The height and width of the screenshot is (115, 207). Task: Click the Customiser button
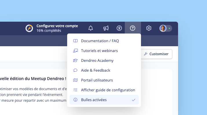pos(156,54)
